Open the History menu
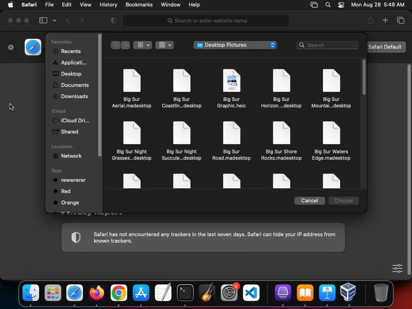The width and height of the screenshot is (412, 309). click(108, 4)
